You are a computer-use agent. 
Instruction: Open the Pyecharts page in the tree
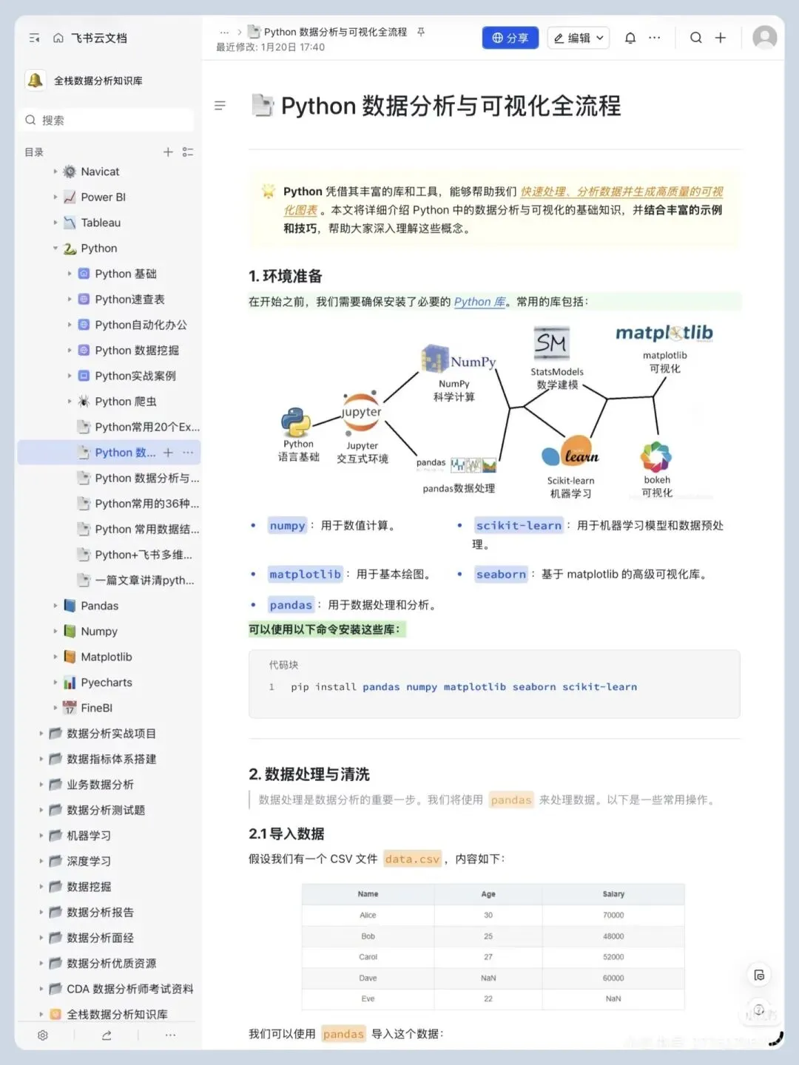(x=107, y=683)
